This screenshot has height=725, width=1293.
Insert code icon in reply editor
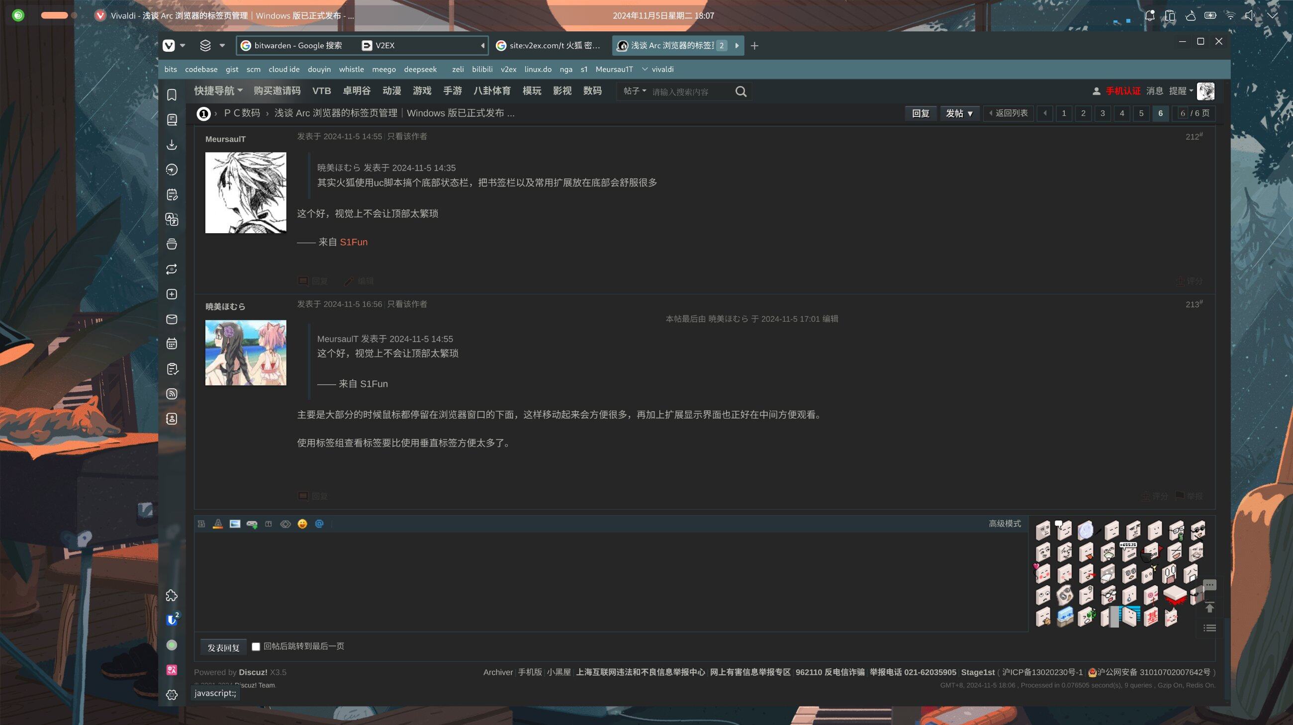(285, 524)
